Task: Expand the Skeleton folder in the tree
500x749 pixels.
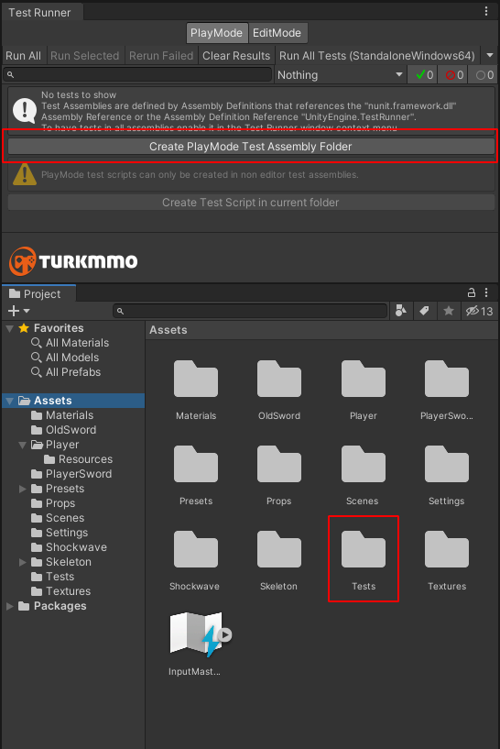Action: (x=22, y=562)
